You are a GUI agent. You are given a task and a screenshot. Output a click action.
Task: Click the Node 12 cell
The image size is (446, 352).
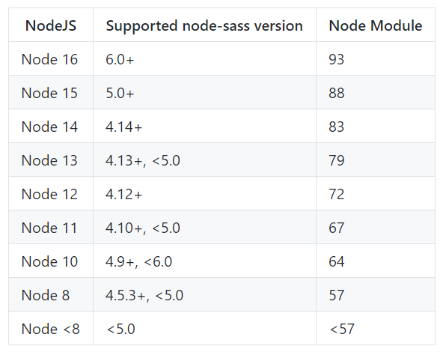click(x=49, y=194)
